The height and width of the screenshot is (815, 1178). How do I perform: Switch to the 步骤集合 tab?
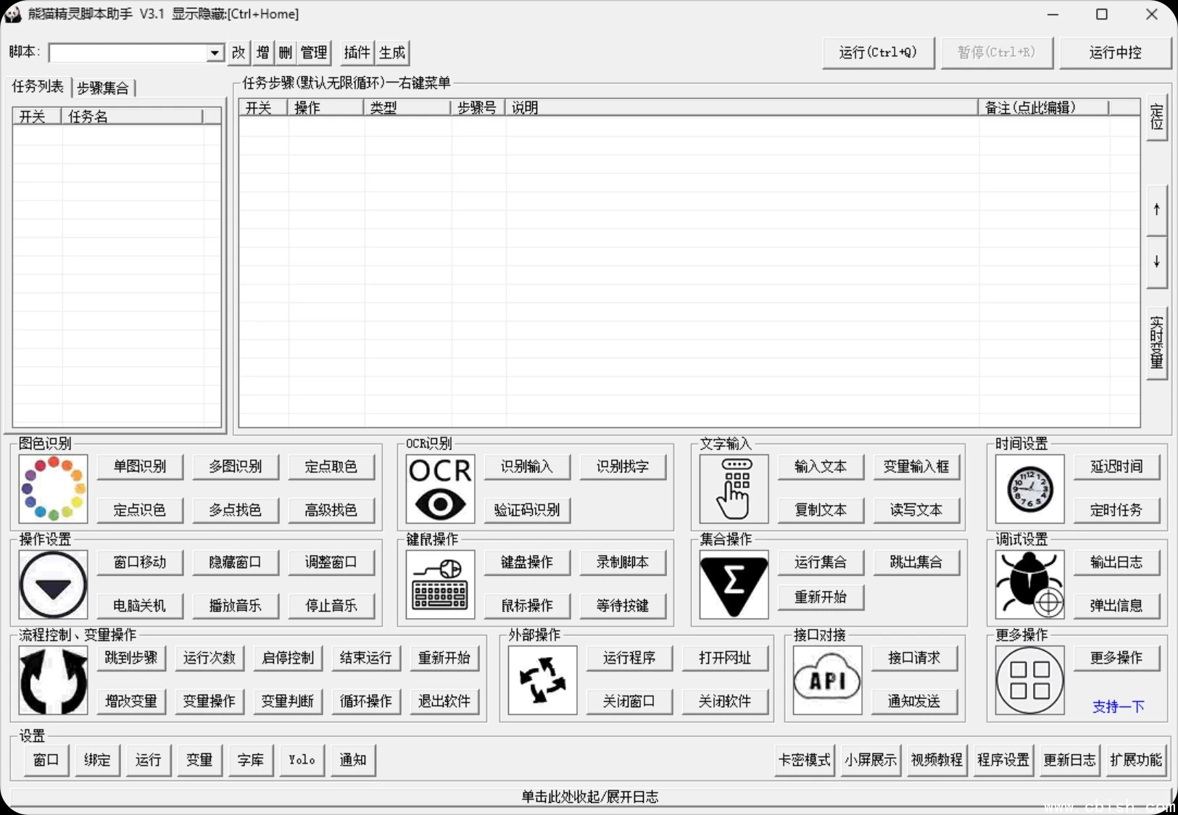[x=103, y=87]
